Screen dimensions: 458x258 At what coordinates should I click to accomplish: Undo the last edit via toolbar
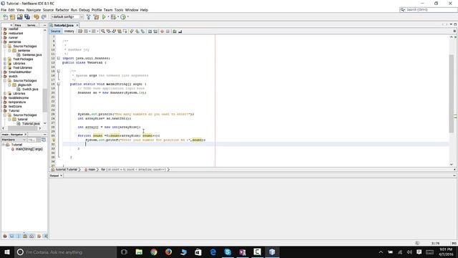coord(36,17)
